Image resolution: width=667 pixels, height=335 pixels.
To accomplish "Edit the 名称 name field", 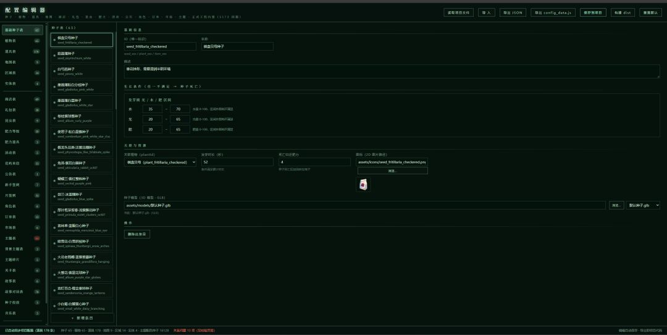I will pyautogui.click(x=237, y=46).
